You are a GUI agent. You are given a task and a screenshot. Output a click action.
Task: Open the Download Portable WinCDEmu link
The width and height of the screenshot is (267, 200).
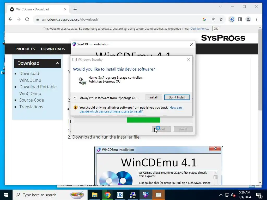38,90
